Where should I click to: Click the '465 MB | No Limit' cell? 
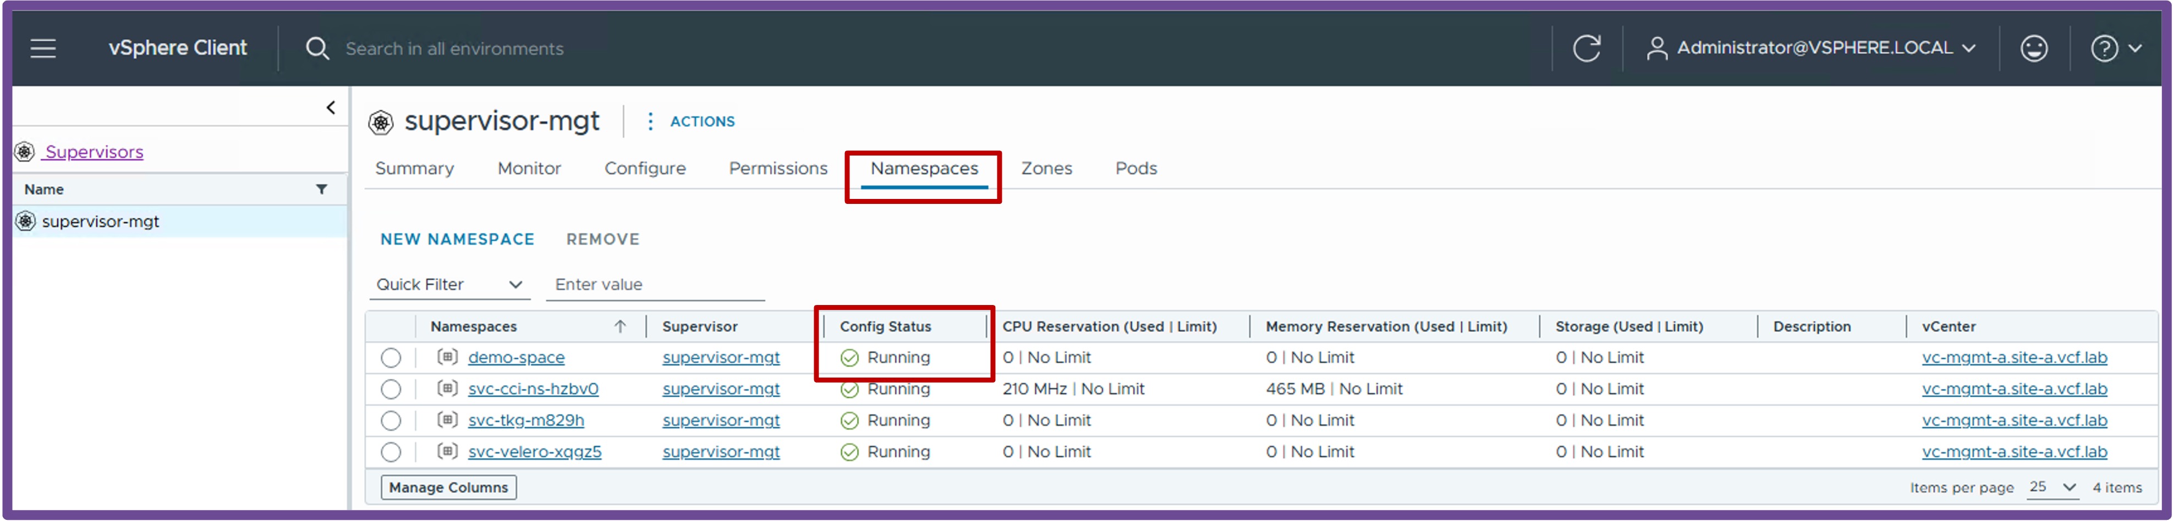[x=1334, y=389]
